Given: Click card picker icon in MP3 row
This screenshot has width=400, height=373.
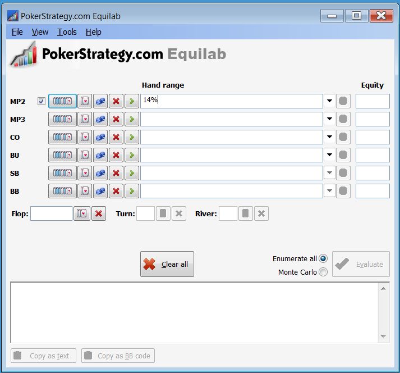Looking at the screenshot, I should pos(85,119).
